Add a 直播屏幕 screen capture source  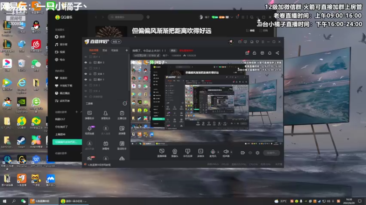(161, 153)
